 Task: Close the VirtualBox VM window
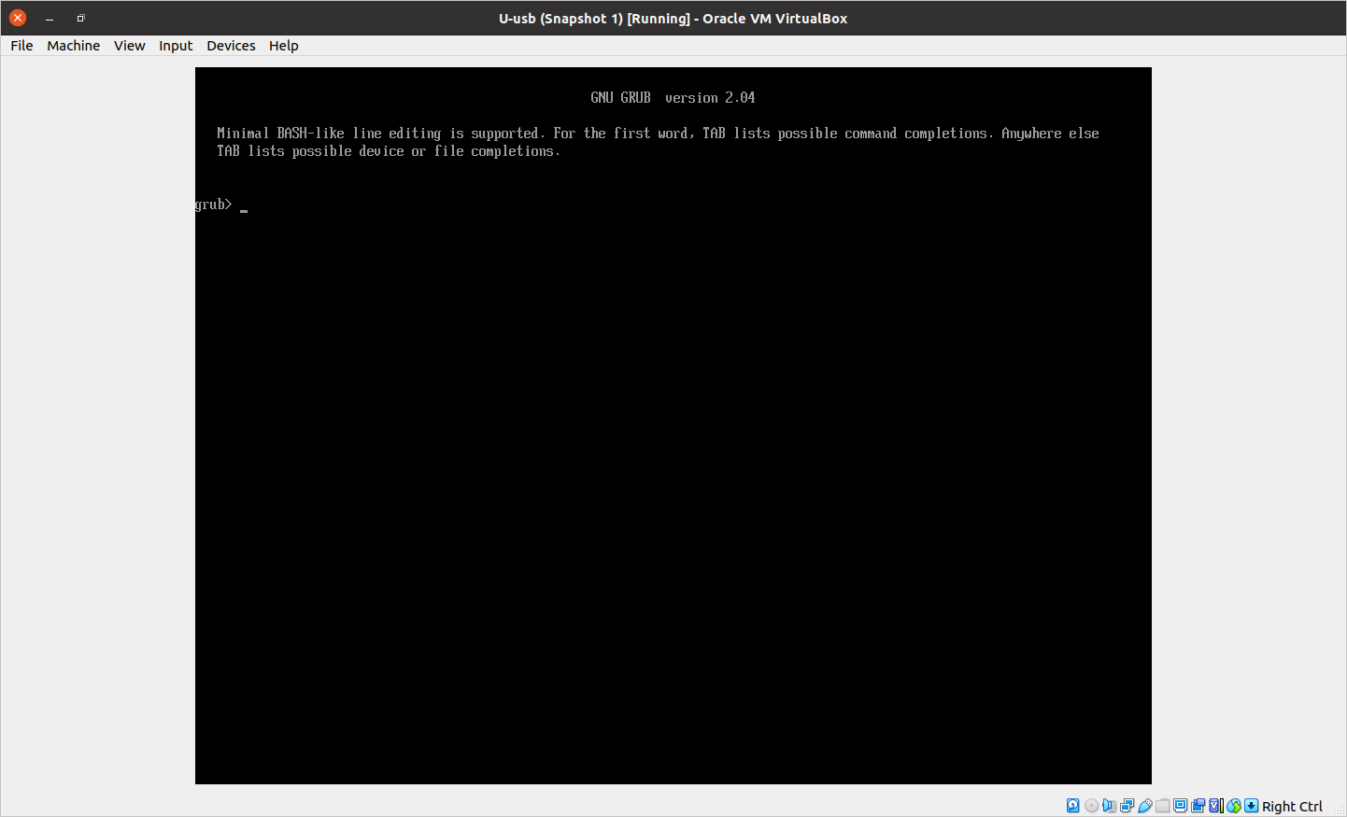18,18
